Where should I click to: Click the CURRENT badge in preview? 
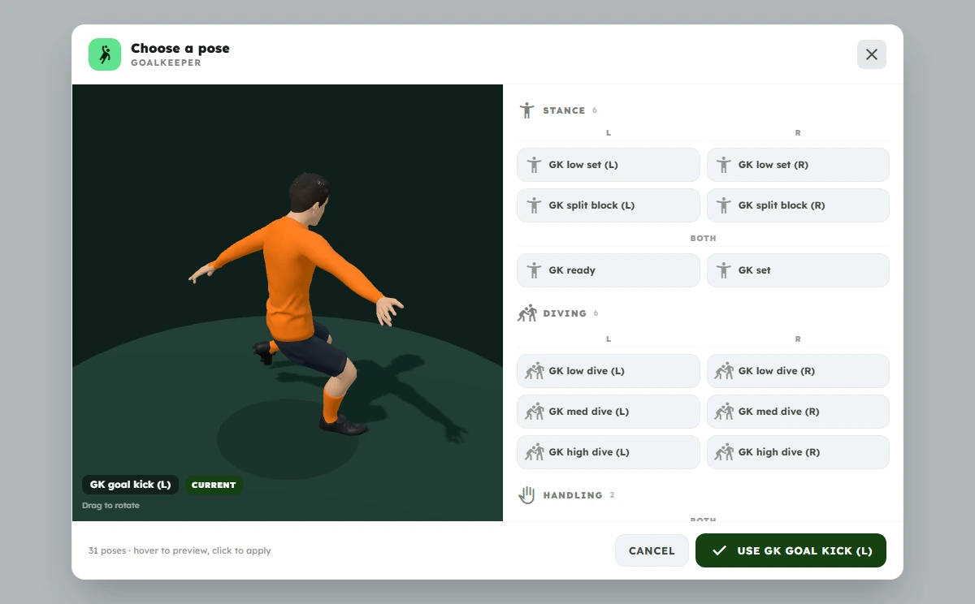(x=214, y=485)
